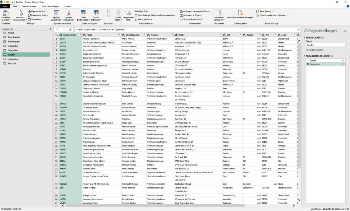This screenshot has height=211, width=350.
Task: Switch to the Ansicht tab
Action: [68, 6]
